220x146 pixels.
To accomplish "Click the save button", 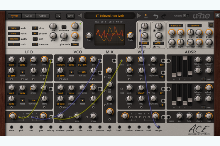I will [x=70, y=16].
